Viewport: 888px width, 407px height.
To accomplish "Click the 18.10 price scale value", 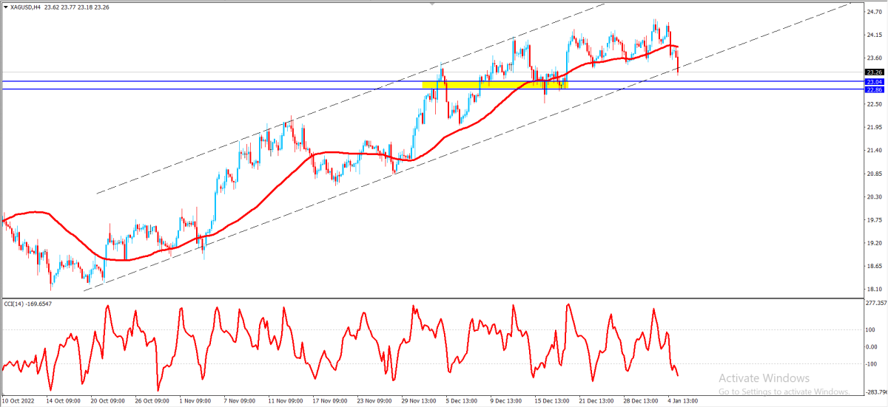I will pyautogui.click(x=875, y=290).
